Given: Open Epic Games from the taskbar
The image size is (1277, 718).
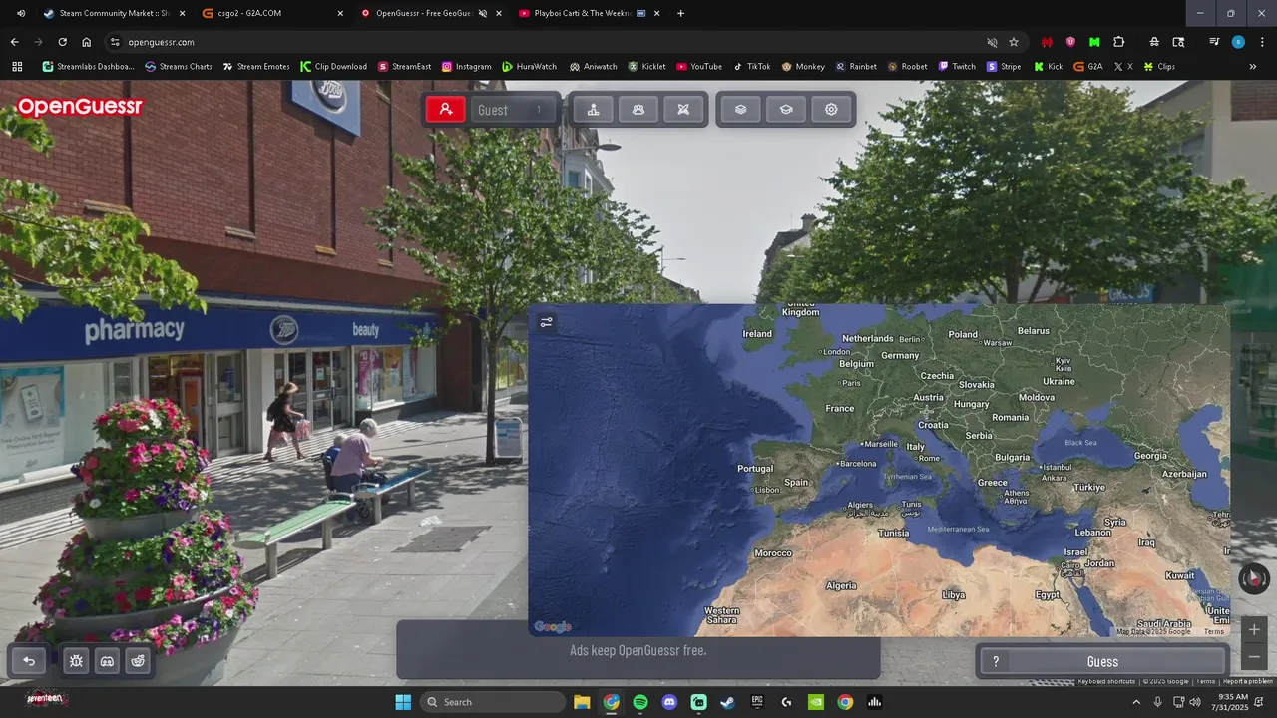Looking at the screenshot, I should click(757, 702).
